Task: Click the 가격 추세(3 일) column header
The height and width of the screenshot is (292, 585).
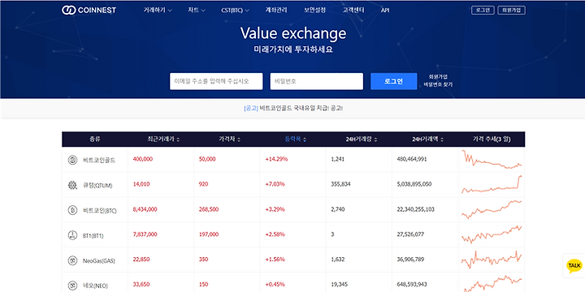Action: [x=492, y=140]
